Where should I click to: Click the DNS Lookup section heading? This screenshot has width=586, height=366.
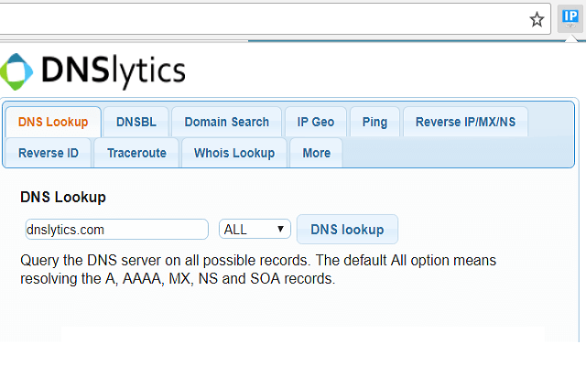click(x=63, y=198)
